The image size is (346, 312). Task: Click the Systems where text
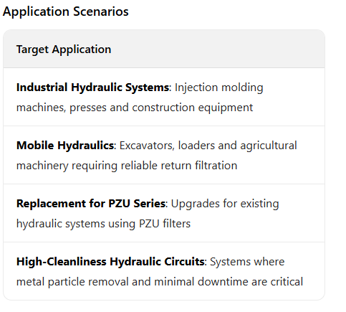pyautogui.click(x=247, y=262)
